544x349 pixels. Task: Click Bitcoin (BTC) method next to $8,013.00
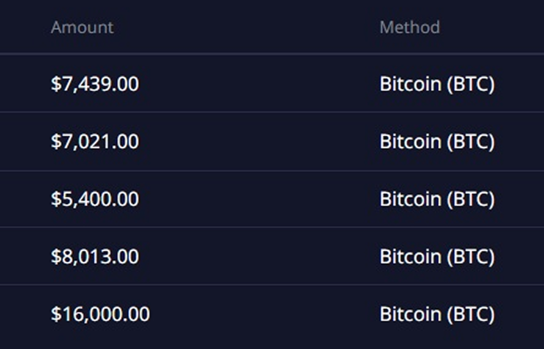coord(437,257)
